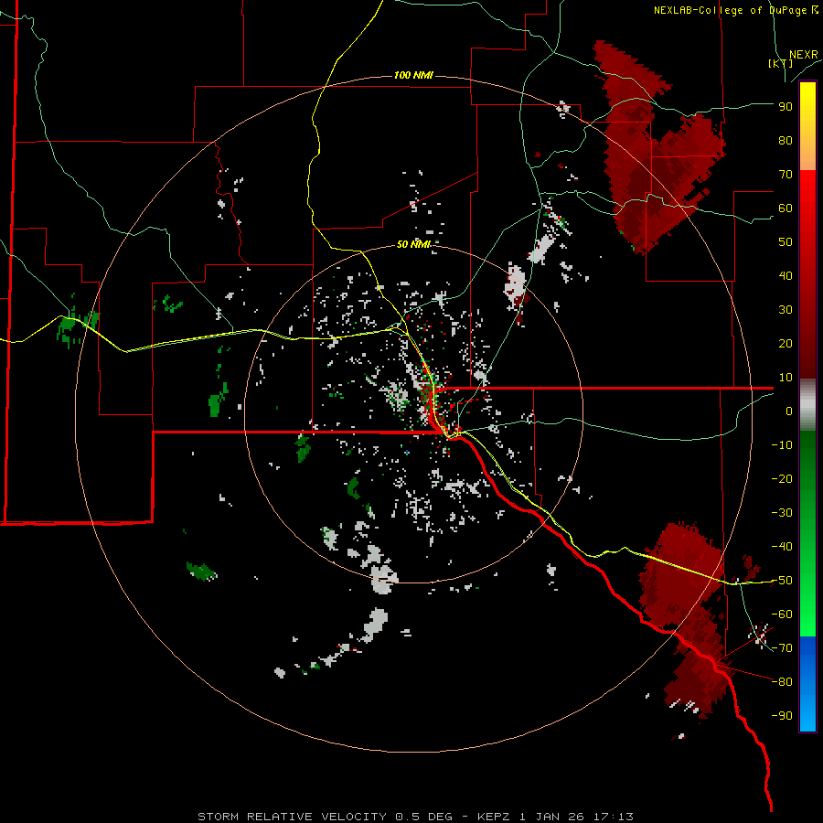The image size is (823, 823).
Task: Select the -60 knot scale label
Action: tap(782, 615)
